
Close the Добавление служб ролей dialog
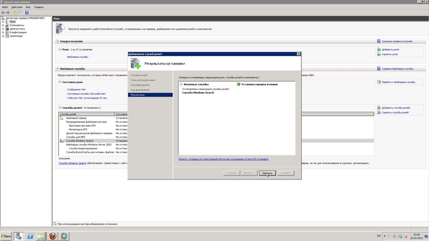[x=299, y=54]
